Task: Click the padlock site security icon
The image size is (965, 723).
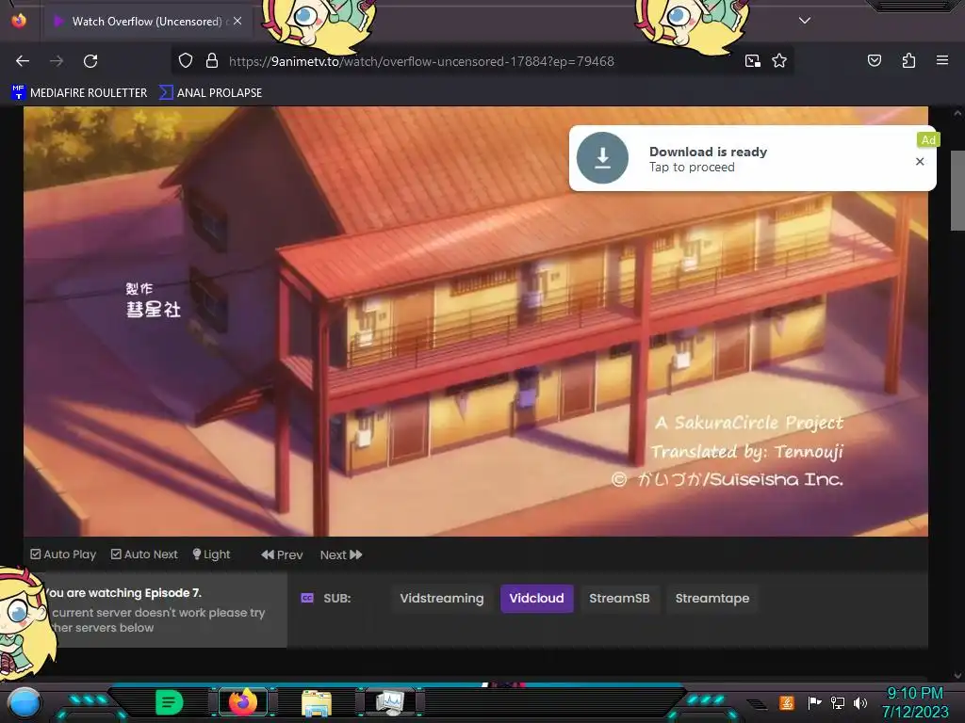Action: pyautogui.click(x=212, y=61)
